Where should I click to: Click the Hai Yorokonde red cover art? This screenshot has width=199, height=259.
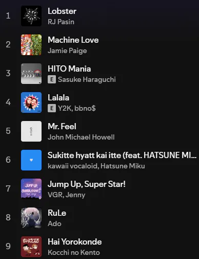31,247
